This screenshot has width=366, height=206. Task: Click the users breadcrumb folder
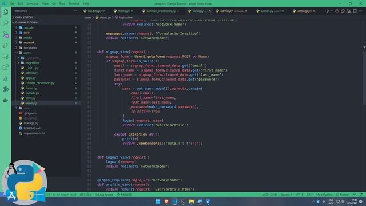(x=87, y=18)
